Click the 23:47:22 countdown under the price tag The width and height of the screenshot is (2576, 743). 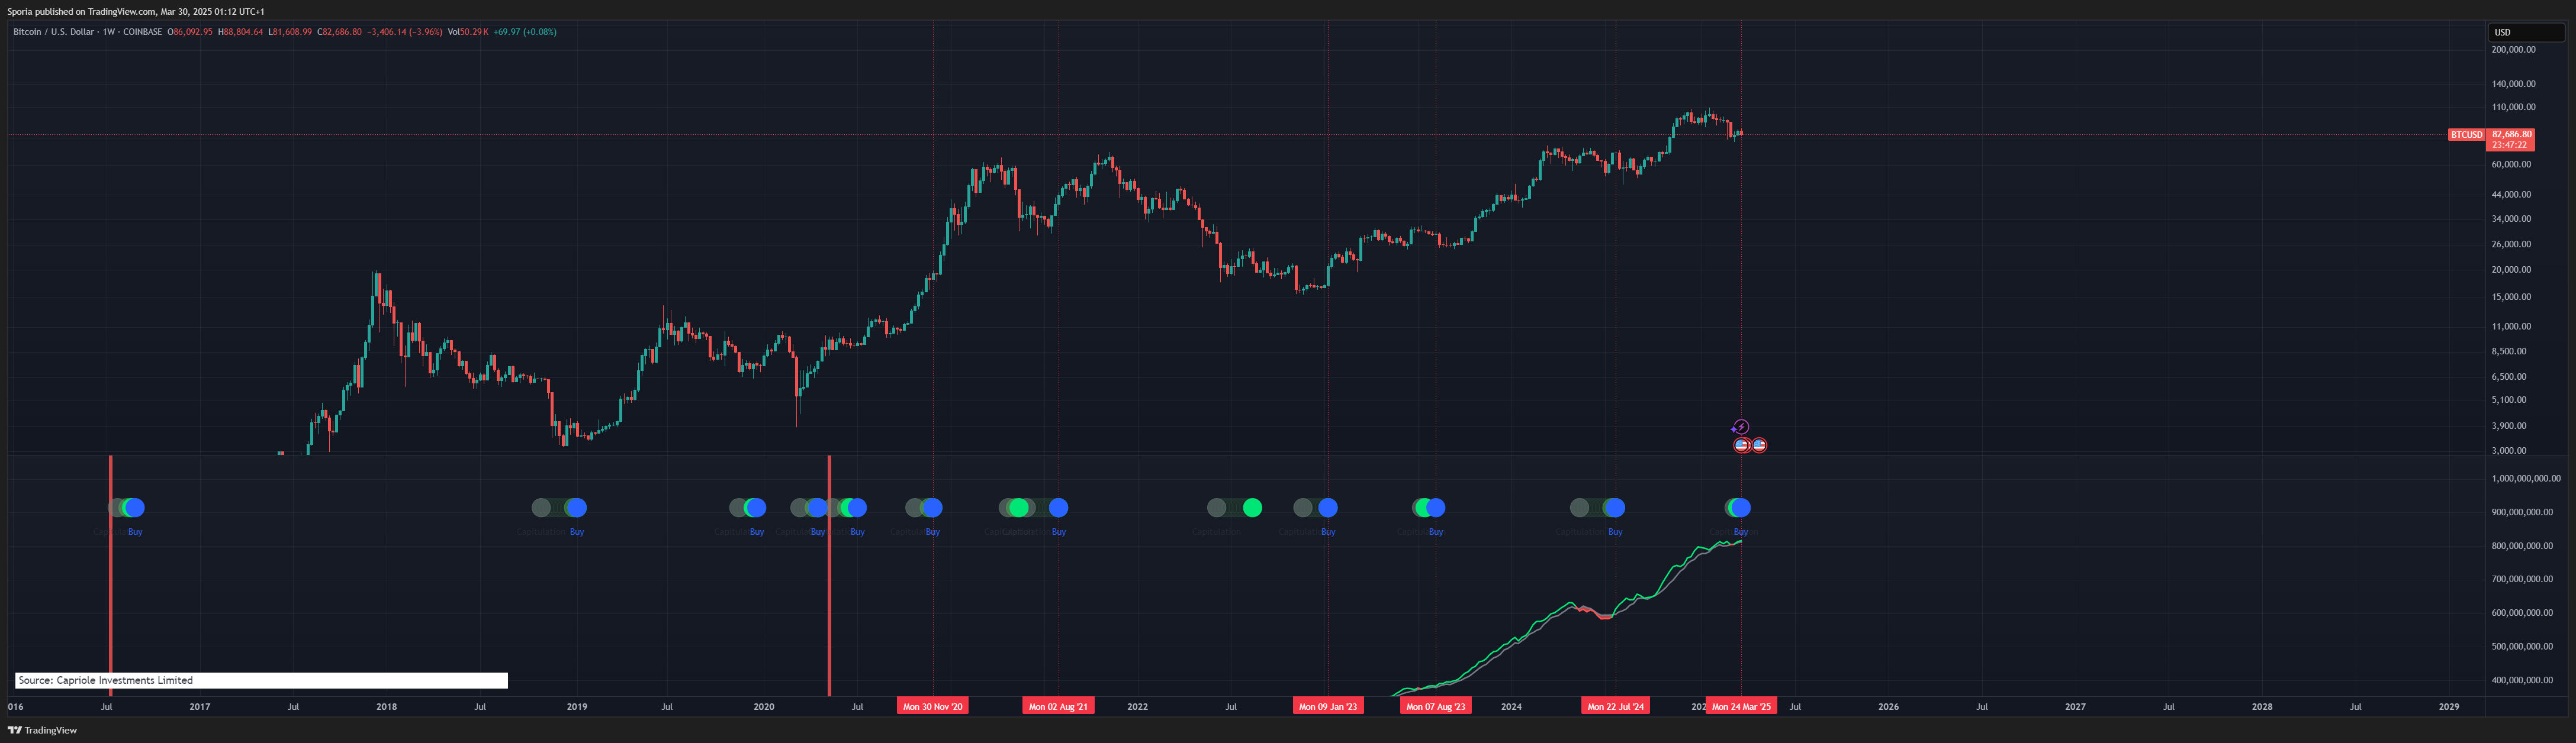[x=2511, y=145]
